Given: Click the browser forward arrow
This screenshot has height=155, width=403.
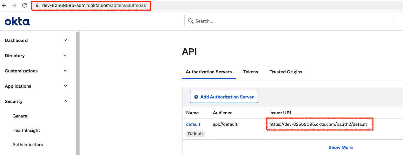Looking at the screenshot, I should (14, 5).
